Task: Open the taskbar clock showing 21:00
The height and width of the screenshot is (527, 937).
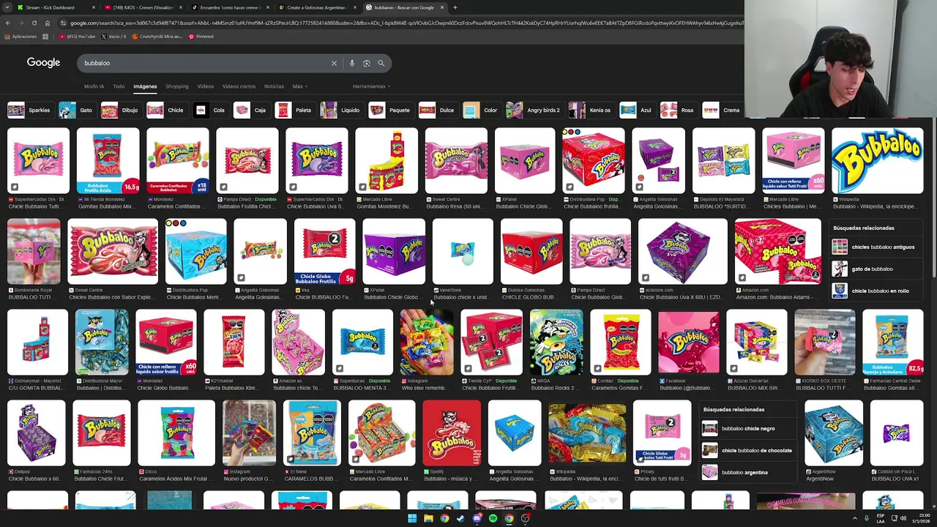Action: tap(919, 518)
